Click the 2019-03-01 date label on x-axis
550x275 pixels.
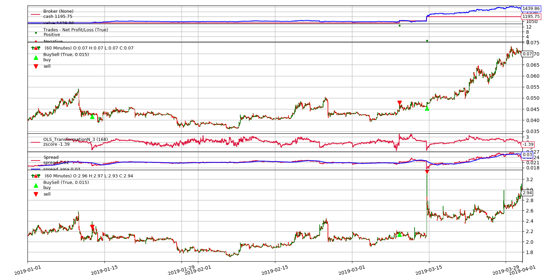(x=352, y=270)
